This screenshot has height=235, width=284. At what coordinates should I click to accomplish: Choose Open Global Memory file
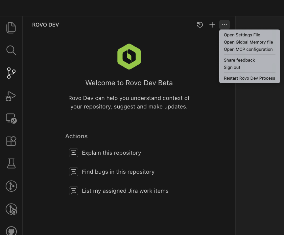(249, 42)
